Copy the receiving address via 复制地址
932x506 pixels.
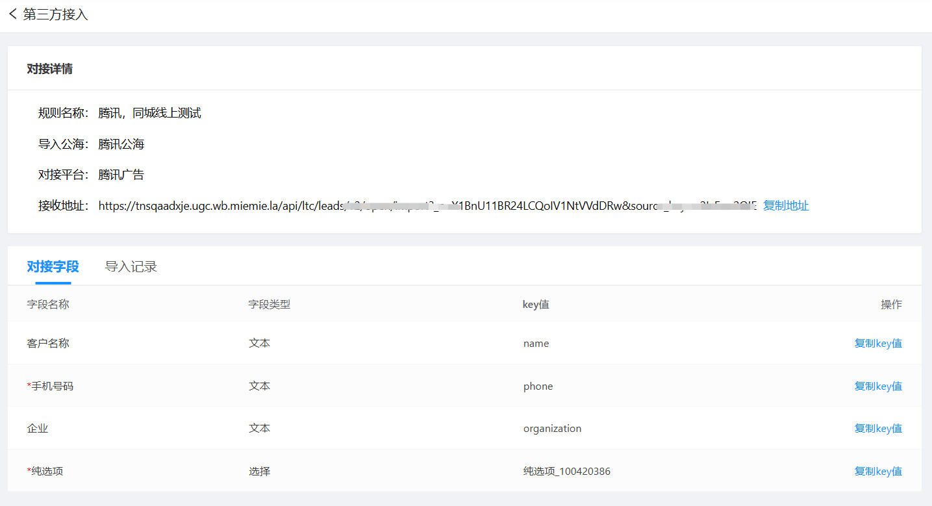click(x=786, y=206)
